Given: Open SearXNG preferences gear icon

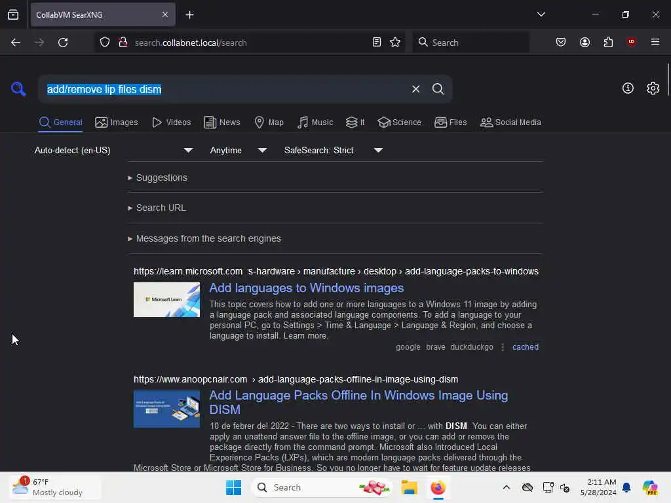Looking at the screenshot, I should [x=653, y=88].
